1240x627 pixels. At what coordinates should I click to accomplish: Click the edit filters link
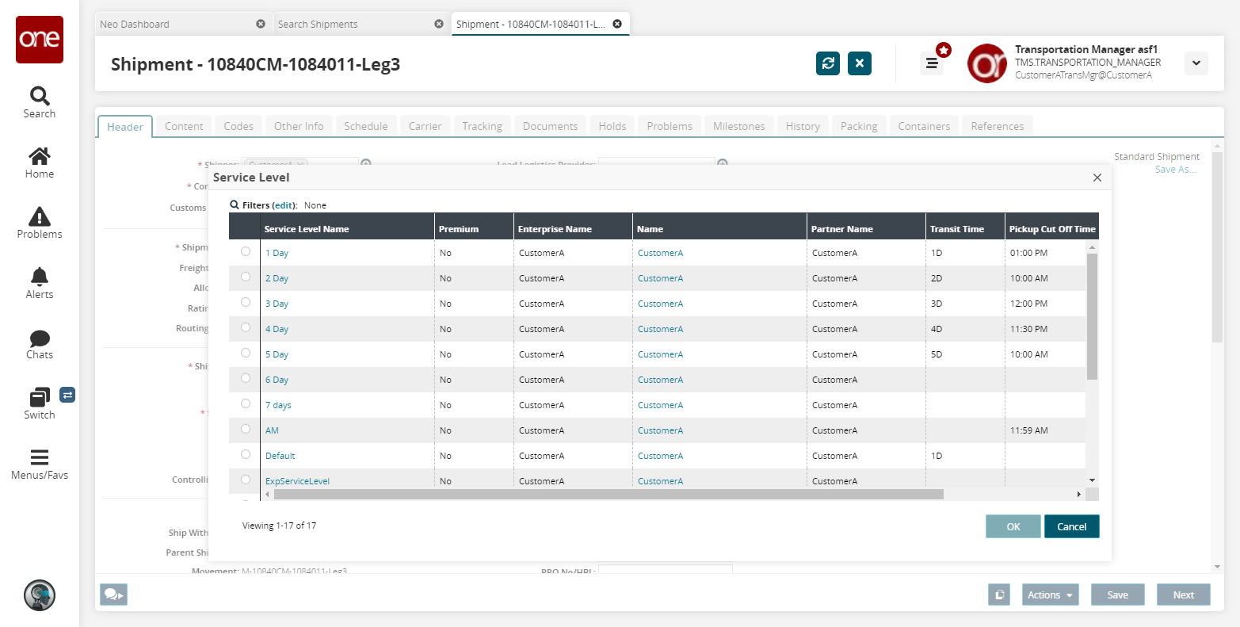coord(284,205)
